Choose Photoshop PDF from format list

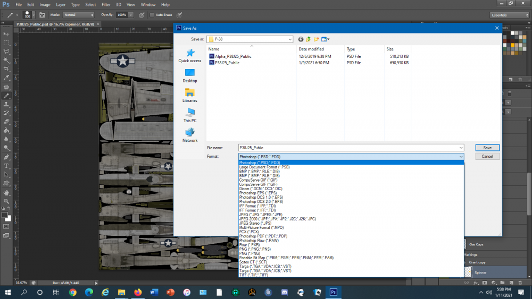click(263, 236)
